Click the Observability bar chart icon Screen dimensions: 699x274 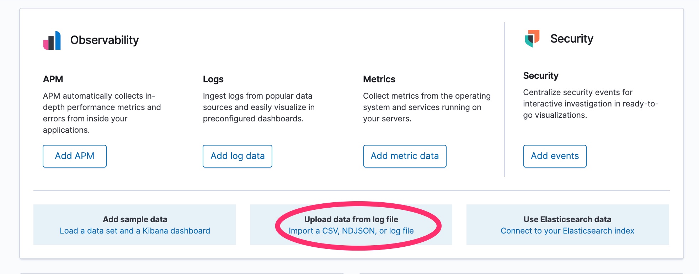[x=52, y=40]
